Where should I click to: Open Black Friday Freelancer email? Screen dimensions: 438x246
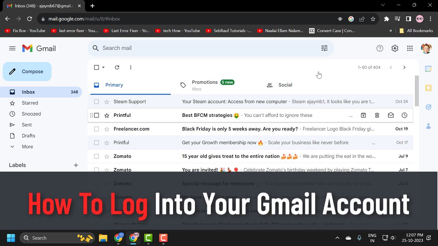coord(250,129)
